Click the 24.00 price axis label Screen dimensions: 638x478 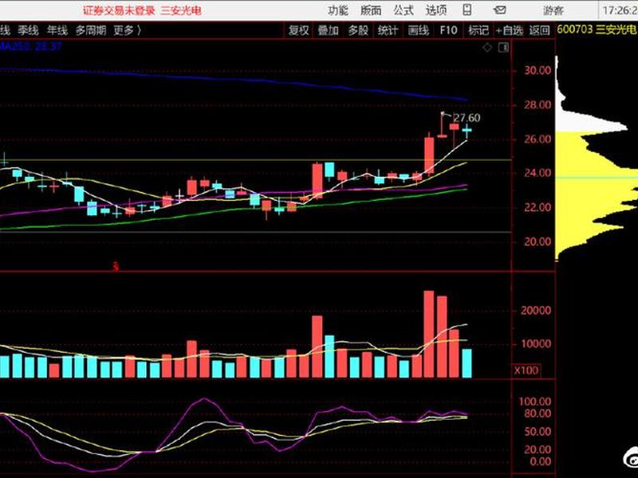(x=538, y=173)
